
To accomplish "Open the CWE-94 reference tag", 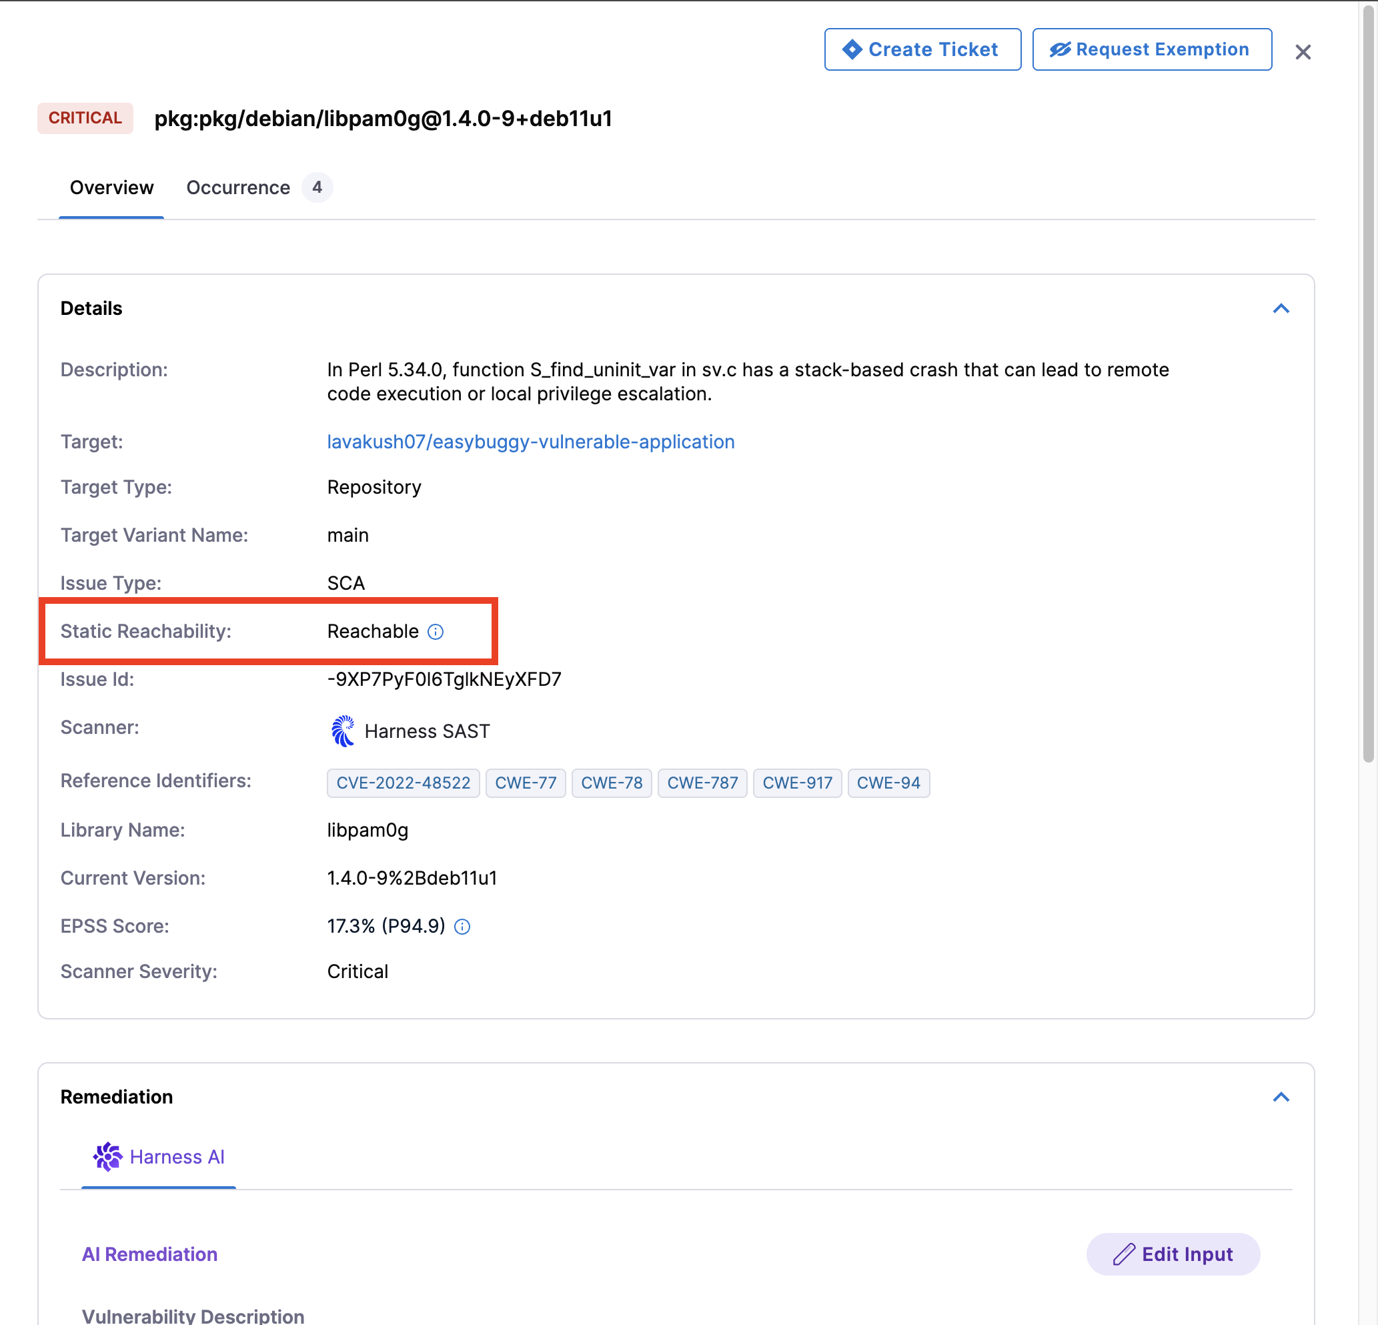I will pos(888,783).
